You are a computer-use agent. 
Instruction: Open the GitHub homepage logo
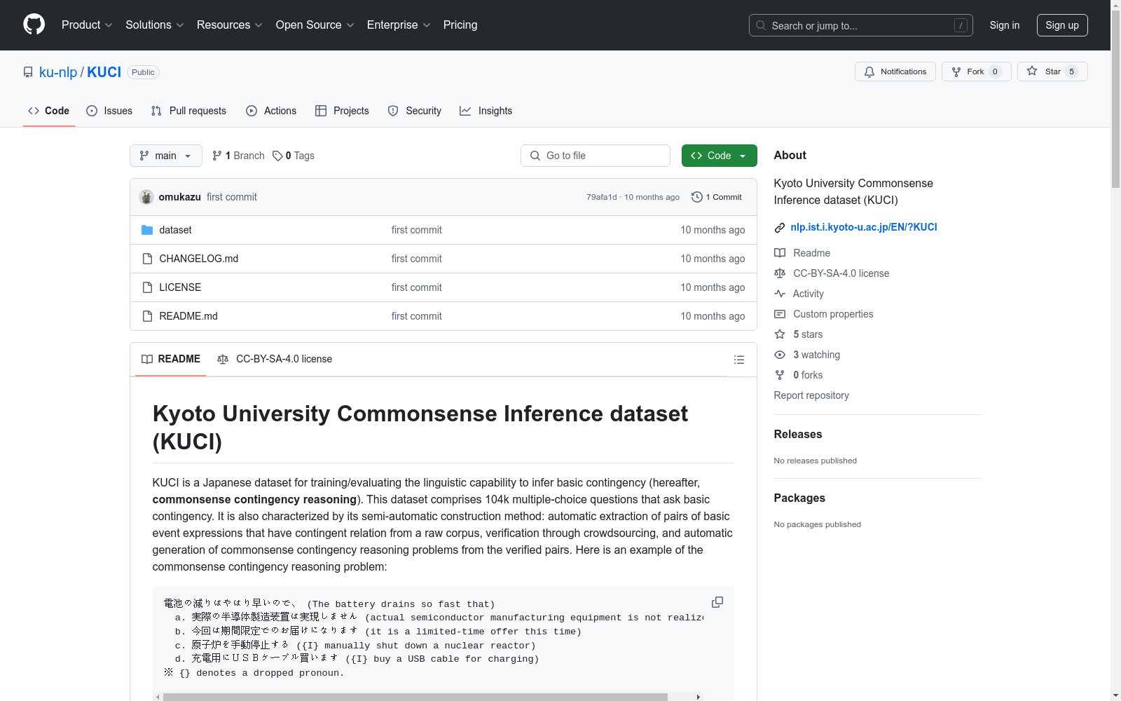pyautogui.click(x=34, y=25)
